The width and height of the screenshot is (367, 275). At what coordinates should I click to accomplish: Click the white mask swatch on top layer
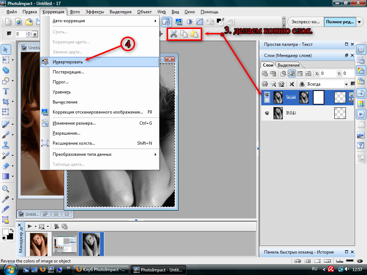[319, 97]
